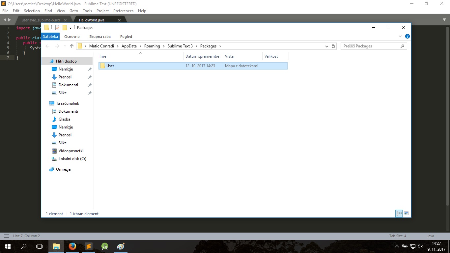Screen dimensions: 450x253
Task: Click the search magnifier icon in Explorer
Action: click(402, 46)
